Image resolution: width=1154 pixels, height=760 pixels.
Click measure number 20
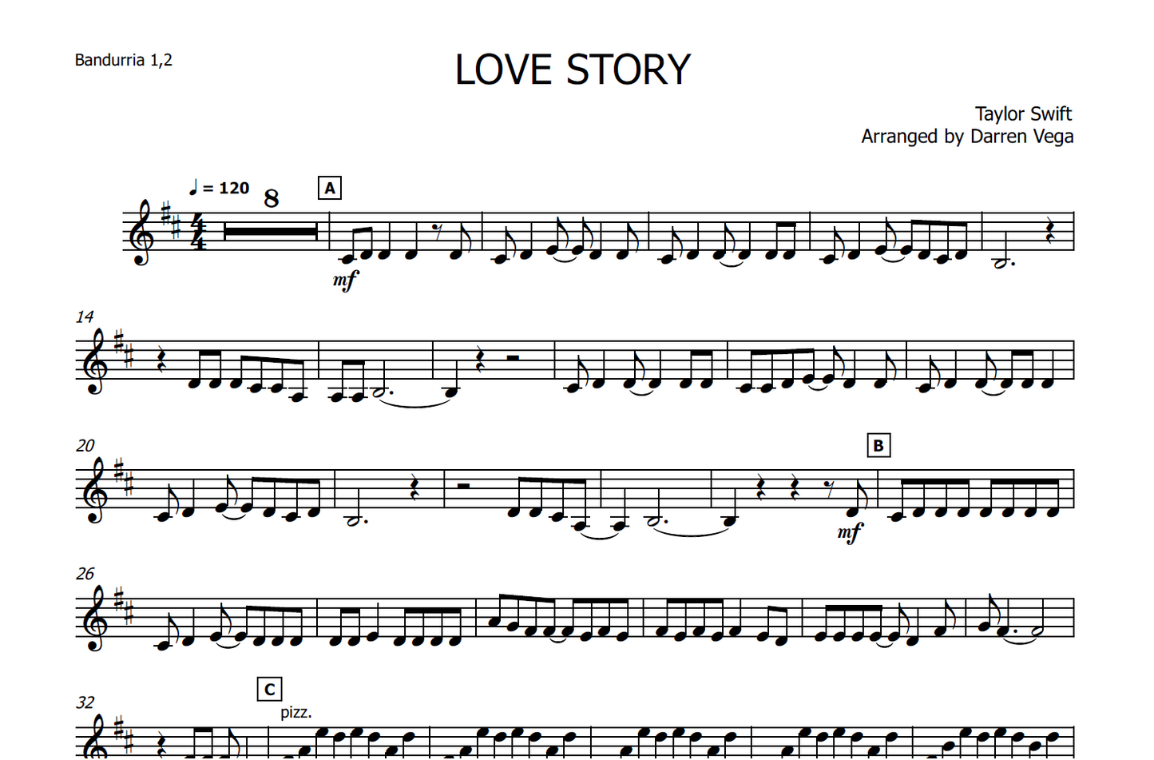tap(85, 446)
